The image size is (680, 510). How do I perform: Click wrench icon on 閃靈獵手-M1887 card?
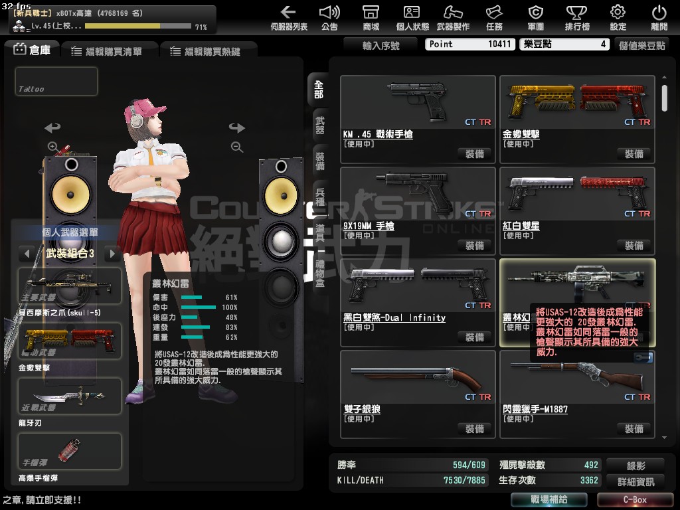tap(643, 357)
